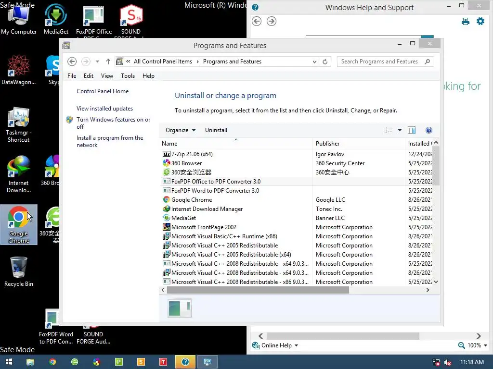Show the preview pane toggle
Screen dimensions: 493x369
point(412,130)
